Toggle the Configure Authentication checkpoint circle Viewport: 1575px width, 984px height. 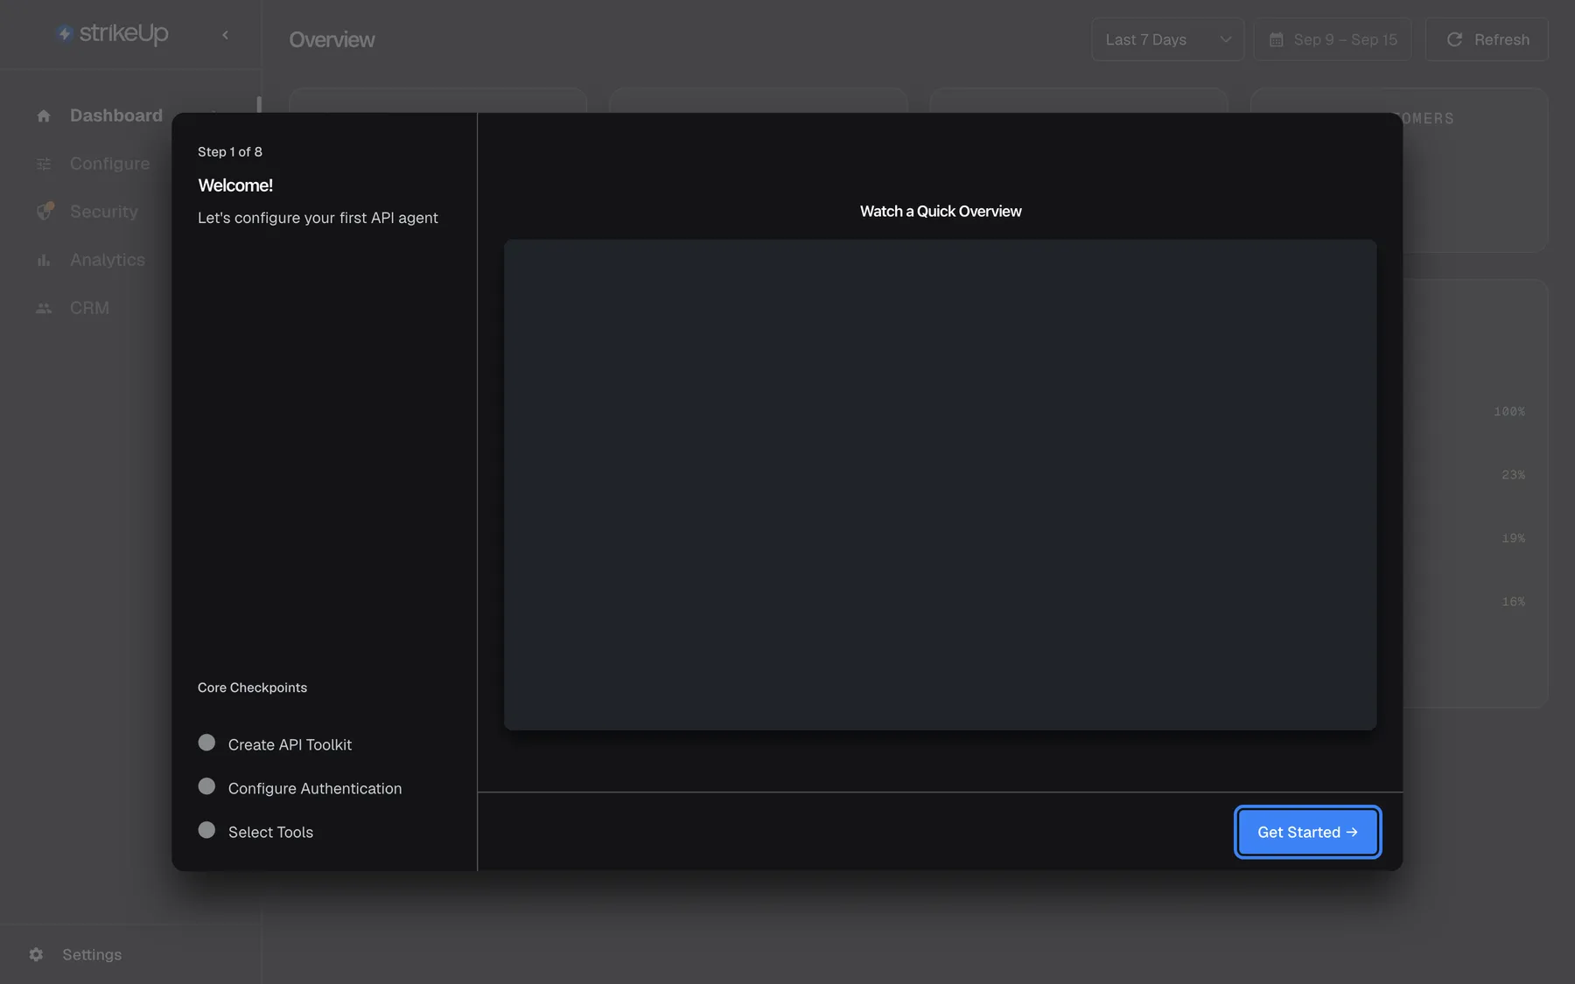tap(206, 786)
